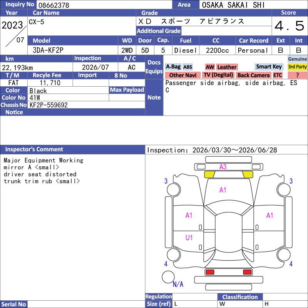Click the Inquiry No value 08662378

(53, 5)
